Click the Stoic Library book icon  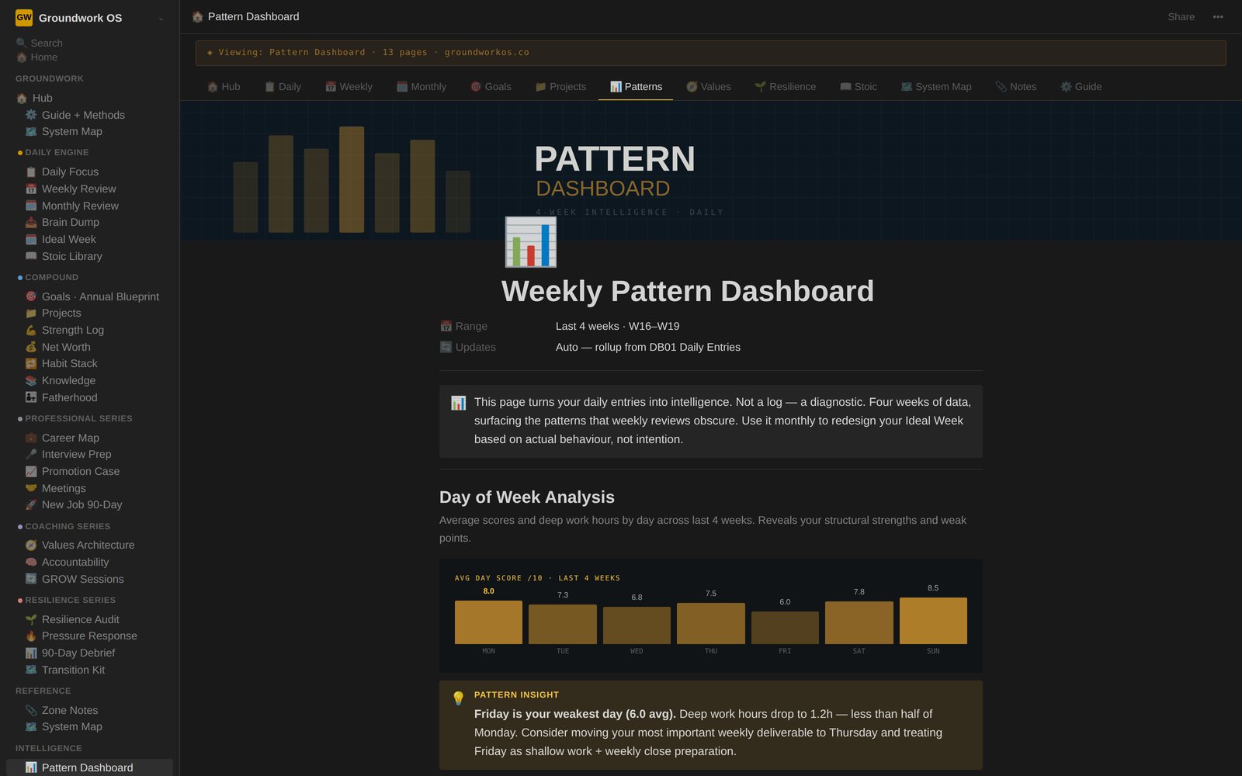pos(31,256)
